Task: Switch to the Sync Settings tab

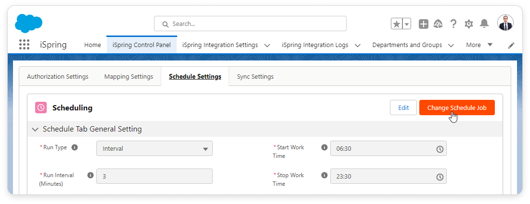Action: (255, 76)
